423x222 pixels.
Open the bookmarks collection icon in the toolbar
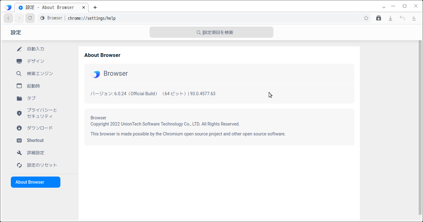point(378,18)
